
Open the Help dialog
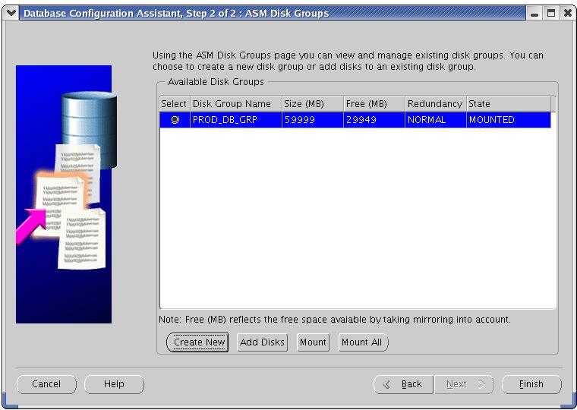[114, 384]
